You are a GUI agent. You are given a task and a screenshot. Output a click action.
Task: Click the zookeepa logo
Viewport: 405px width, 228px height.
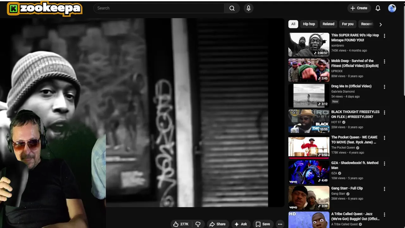pyautogui.click(x=45, y=9)
